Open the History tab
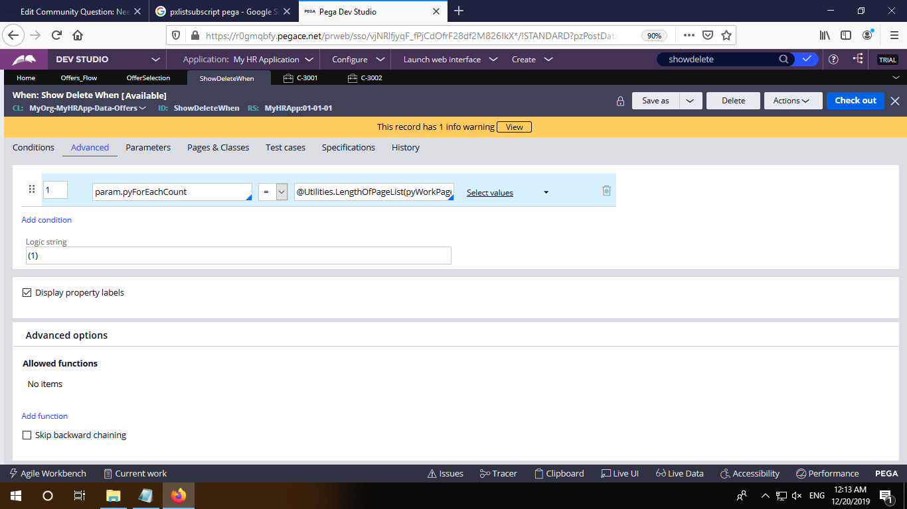This screenshot has width=907, height=509. (x=406, y=147)
